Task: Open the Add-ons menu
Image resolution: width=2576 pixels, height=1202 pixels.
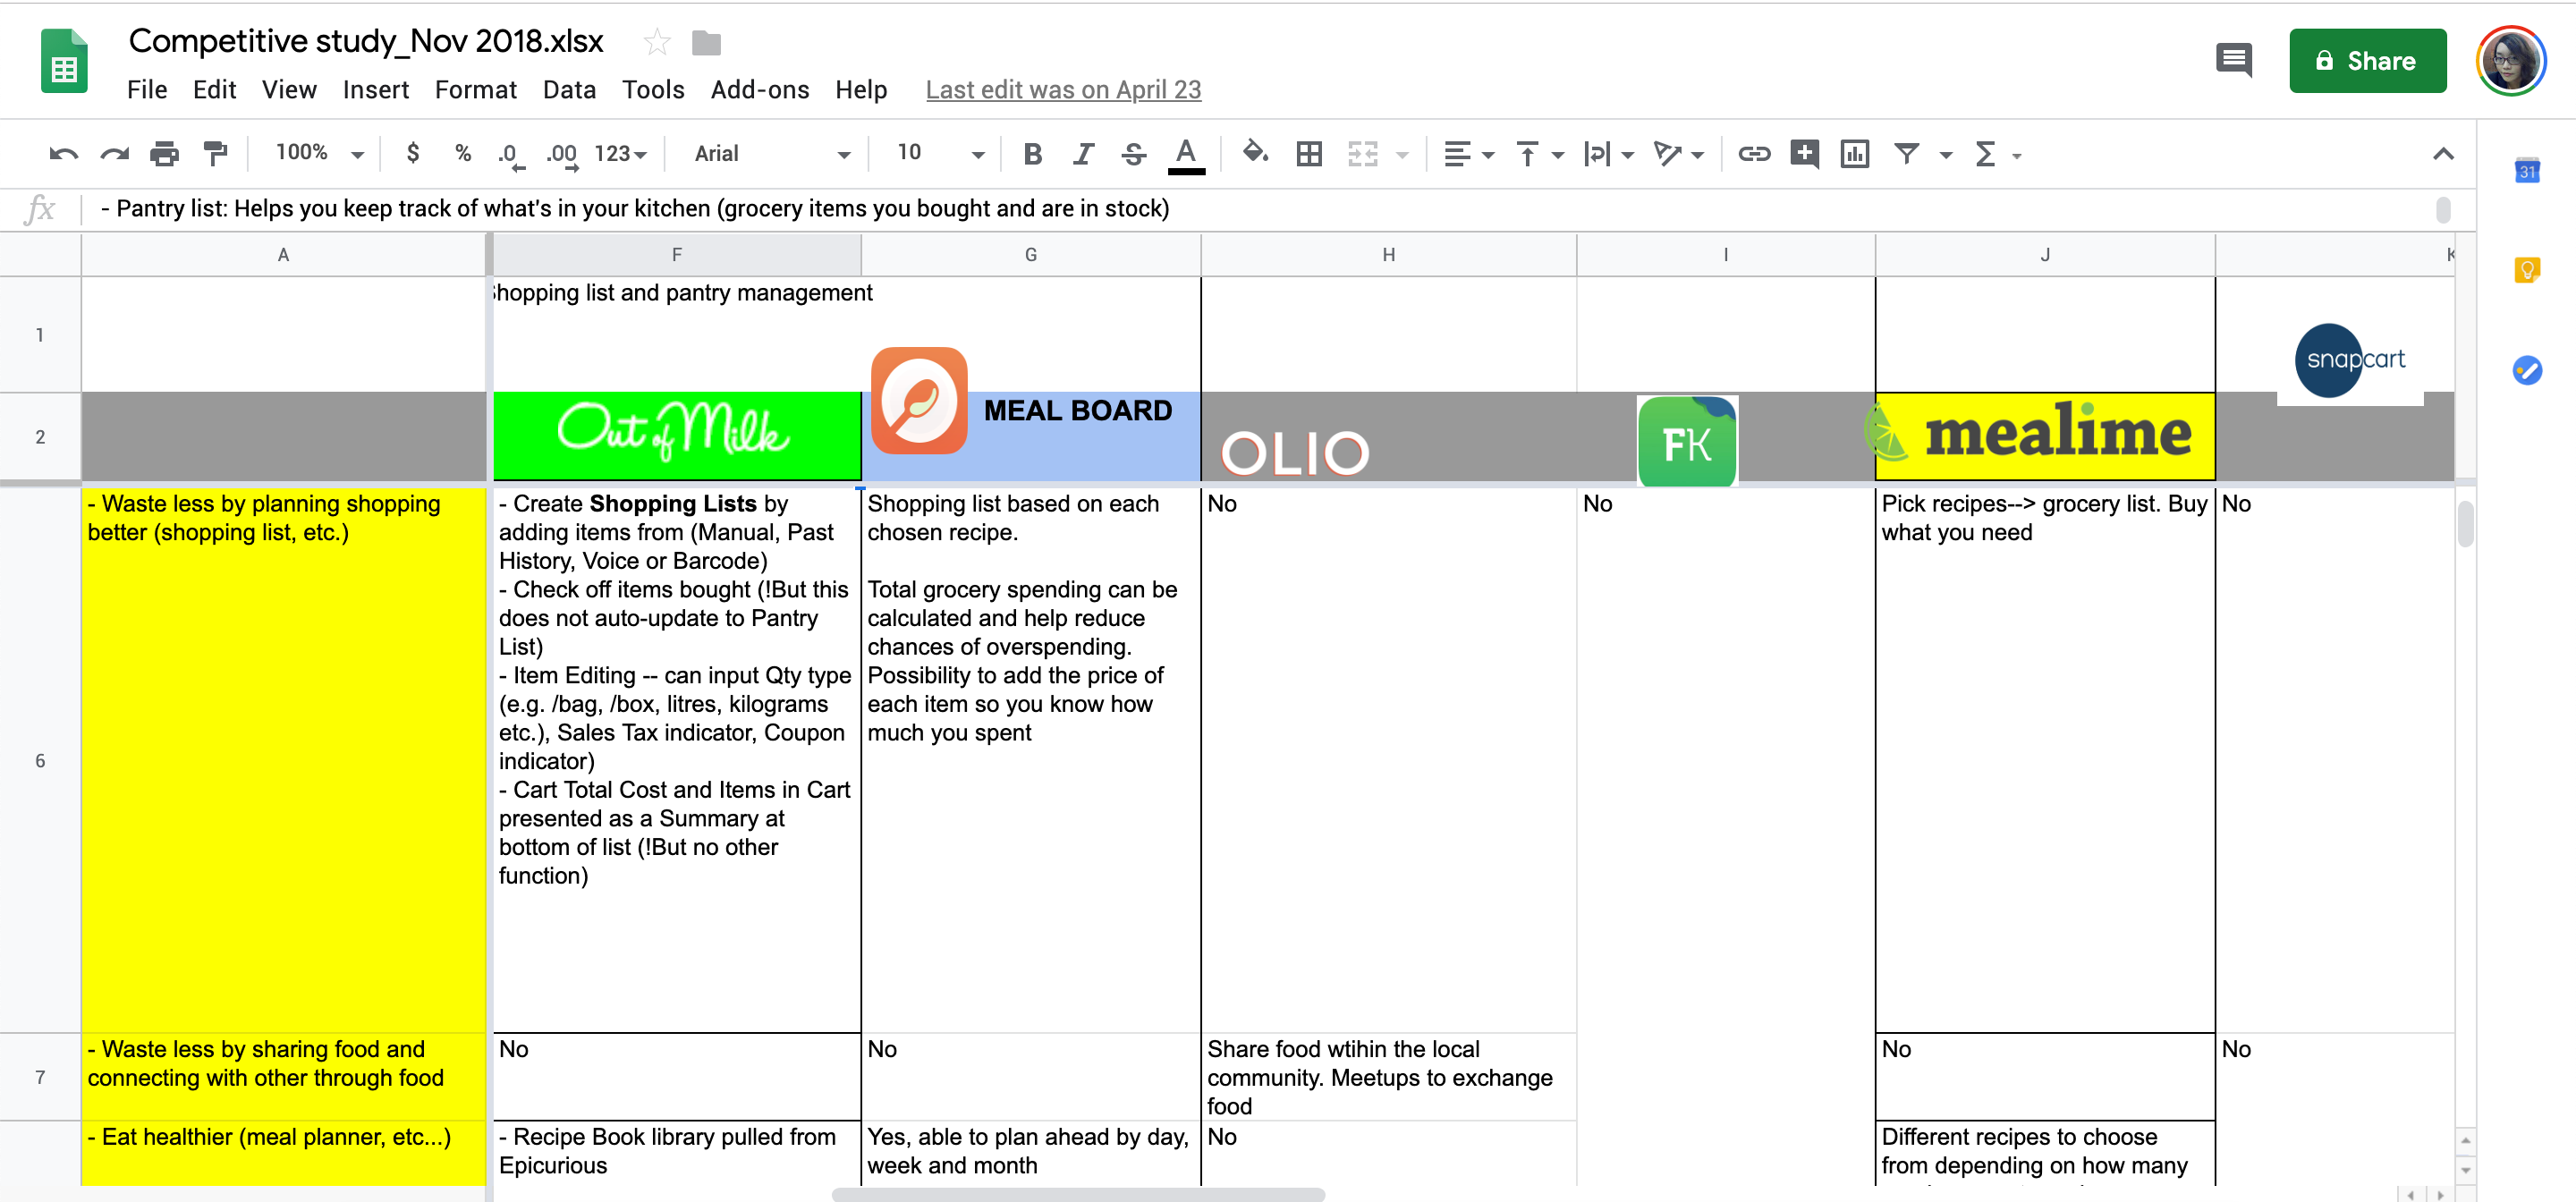Action: pos(760,90)
